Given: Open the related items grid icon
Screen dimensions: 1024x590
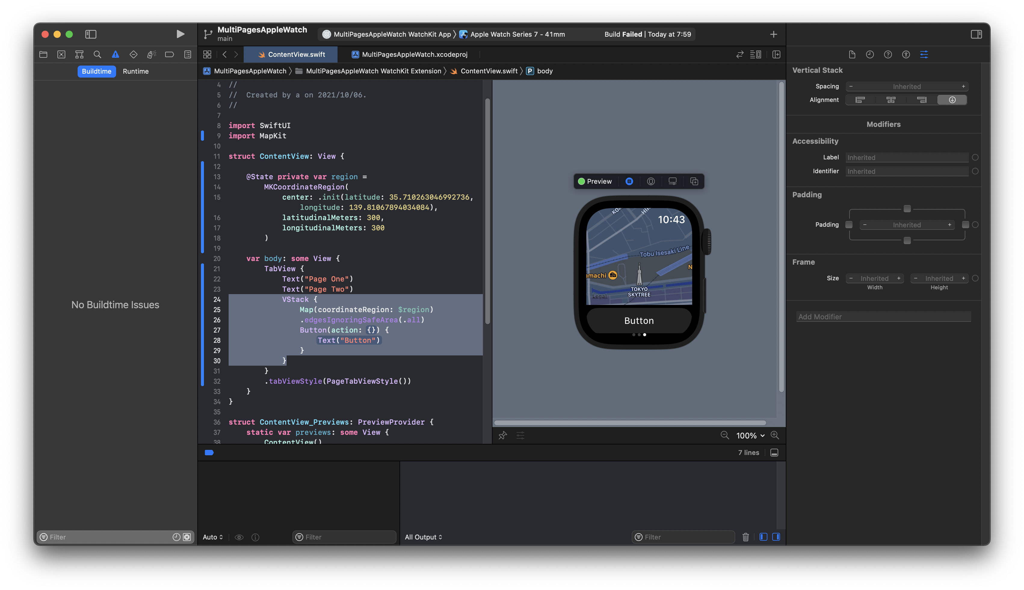Looking at the screenshot, I should 207,54.
